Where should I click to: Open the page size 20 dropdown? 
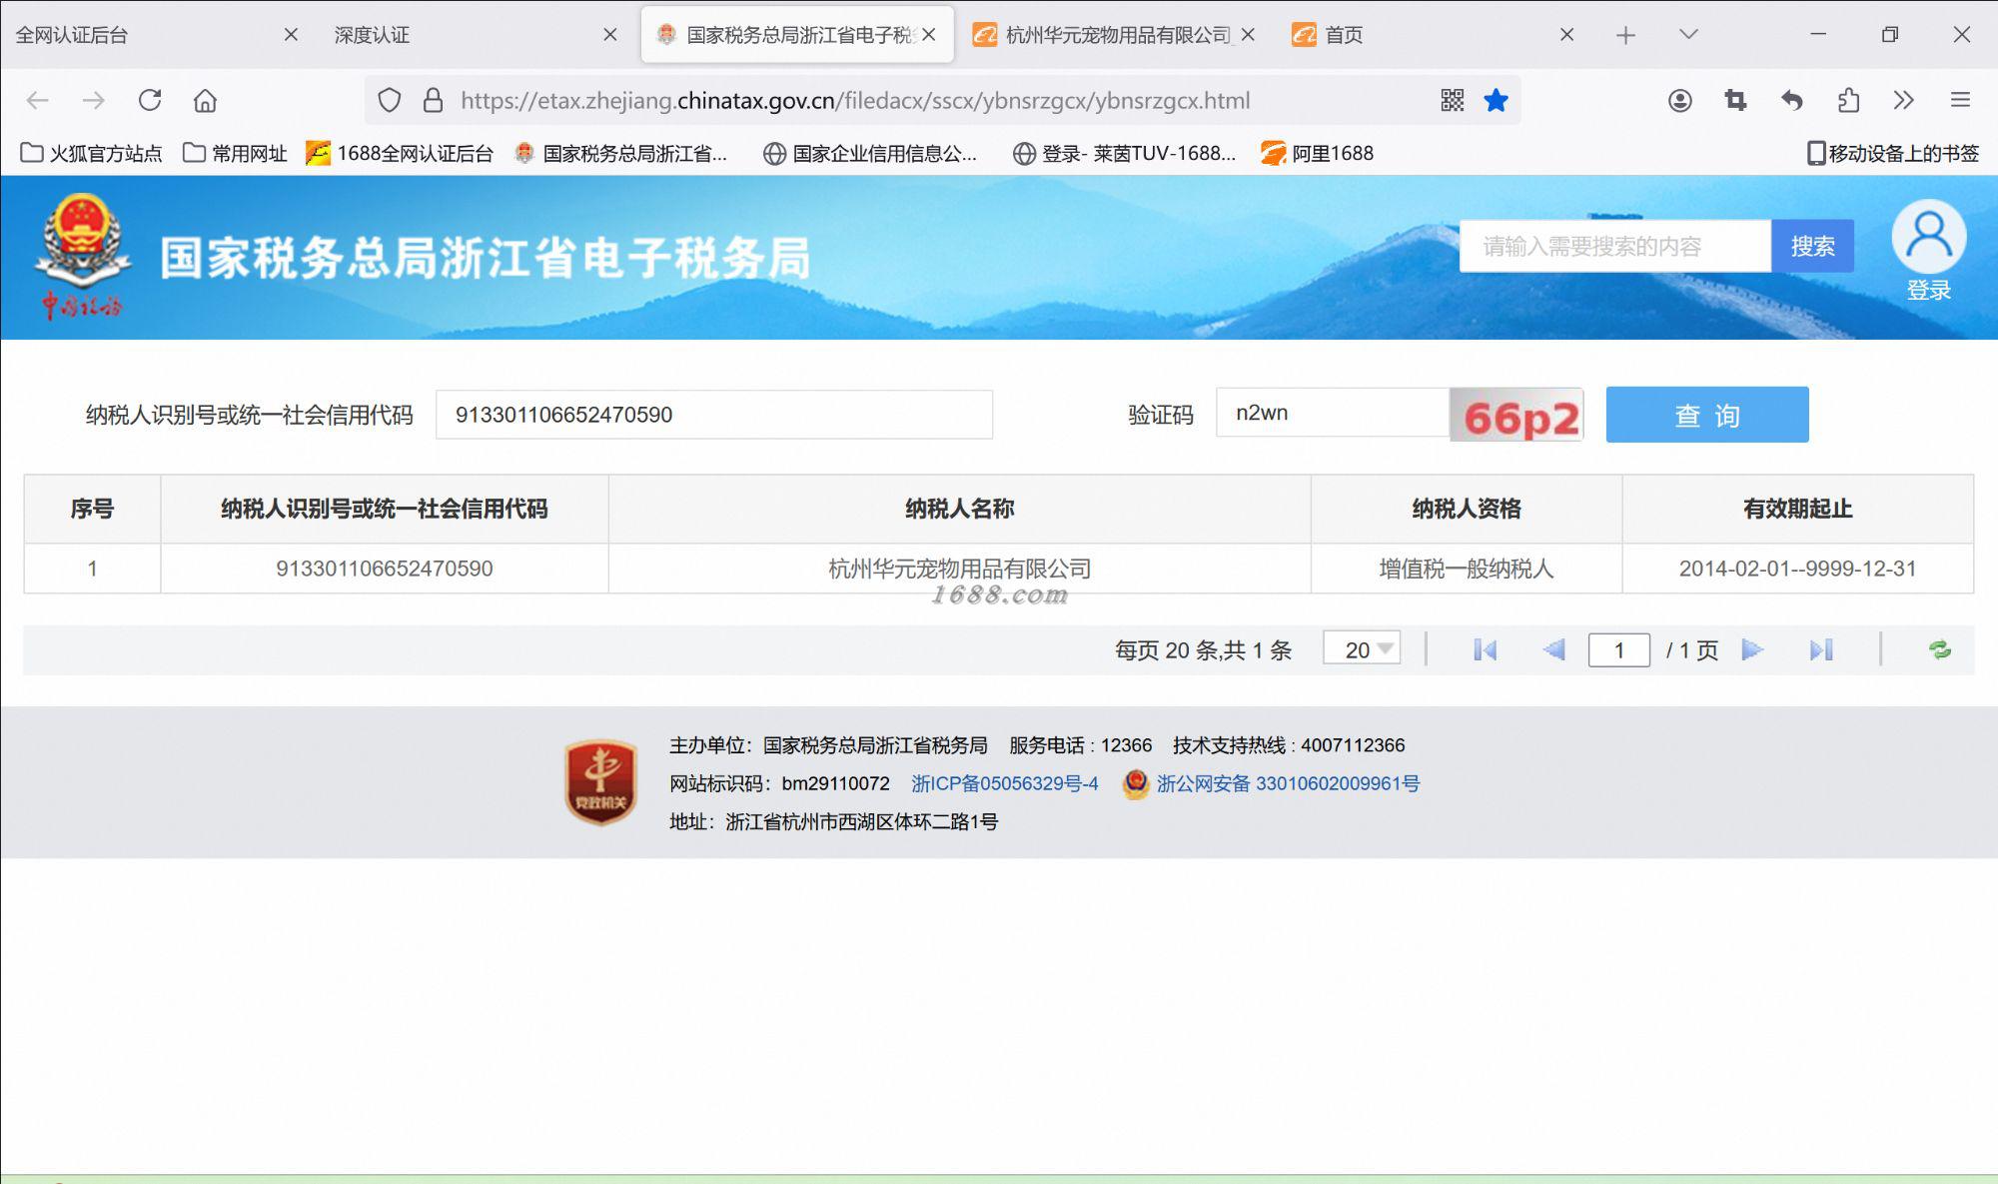[1362, 649]
